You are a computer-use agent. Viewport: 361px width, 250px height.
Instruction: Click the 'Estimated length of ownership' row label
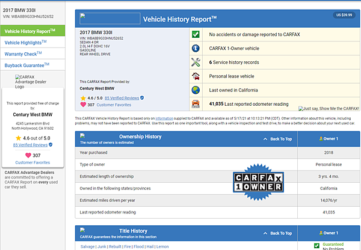point(106,177)
